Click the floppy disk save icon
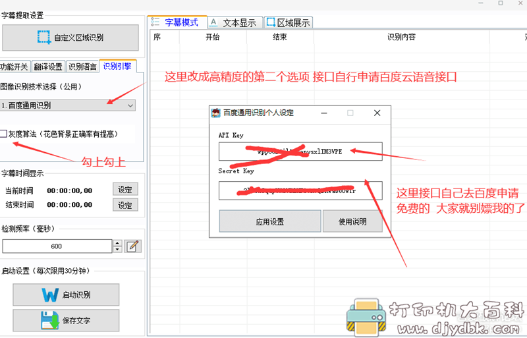 pos(49,320)
